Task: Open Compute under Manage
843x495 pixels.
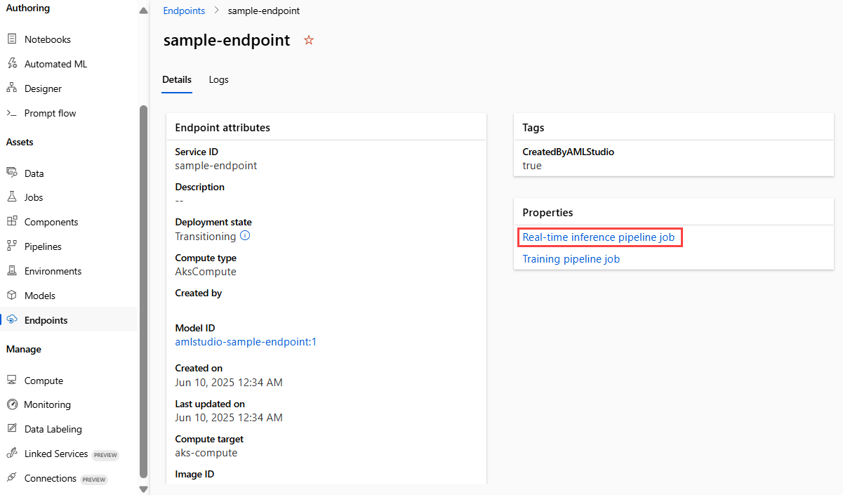Action: point(44,381)
